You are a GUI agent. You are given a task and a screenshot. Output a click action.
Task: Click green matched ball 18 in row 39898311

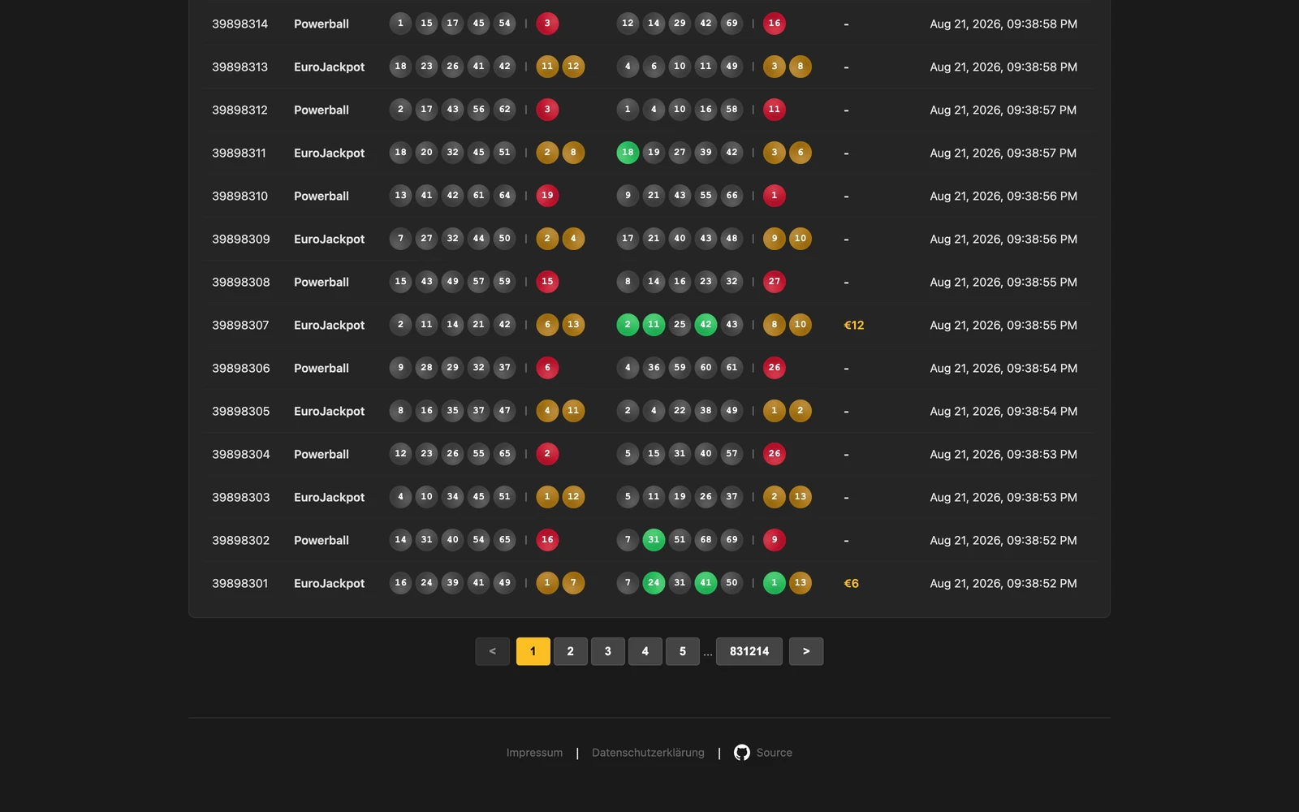(628, 153)
